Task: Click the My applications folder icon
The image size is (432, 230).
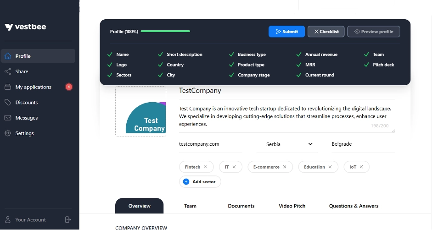Action: pyautogui.click(x=8, y=87)
